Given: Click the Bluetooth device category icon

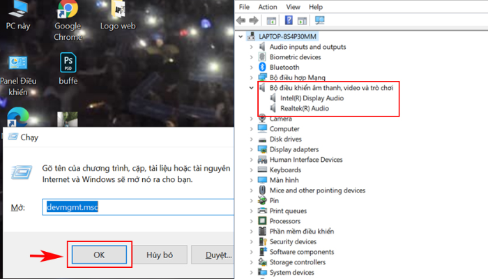Looking at the screenshot, I should pos(262,67).
